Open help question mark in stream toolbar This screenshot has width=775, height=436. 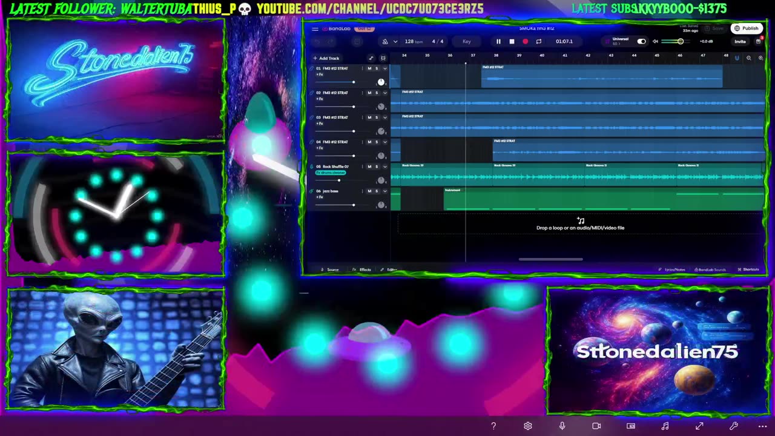pyautogui.click(x=493, y=426)
